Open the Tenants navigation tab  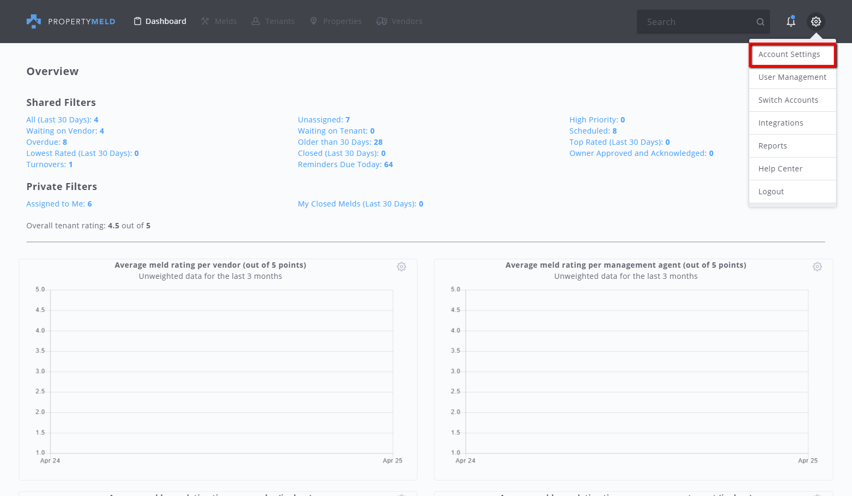273,21
